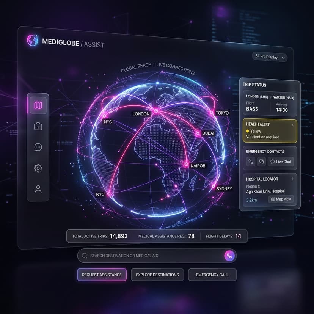Expand the Health Alert card chevron
The height and width of the screenshot is (314, 314).
(292, 125)
